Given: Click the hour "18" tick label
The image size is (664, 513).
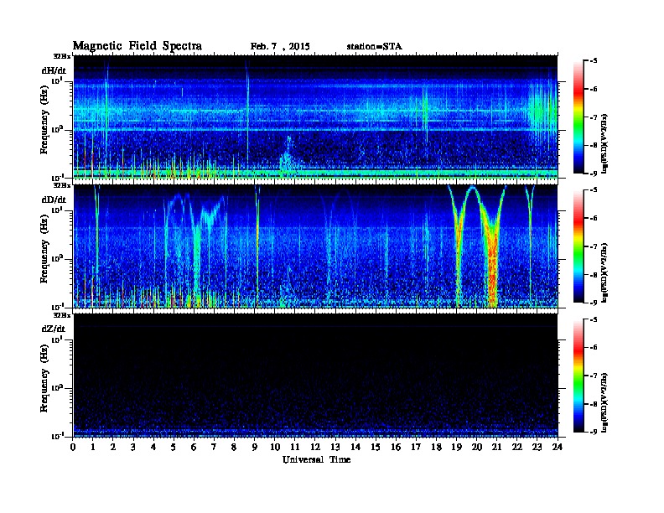Looking at the screenshot, I should (x=436, y=447).
